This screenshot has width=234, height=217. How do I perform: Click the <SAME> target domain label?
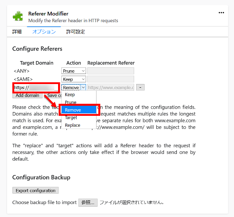[x=23, y=79]
